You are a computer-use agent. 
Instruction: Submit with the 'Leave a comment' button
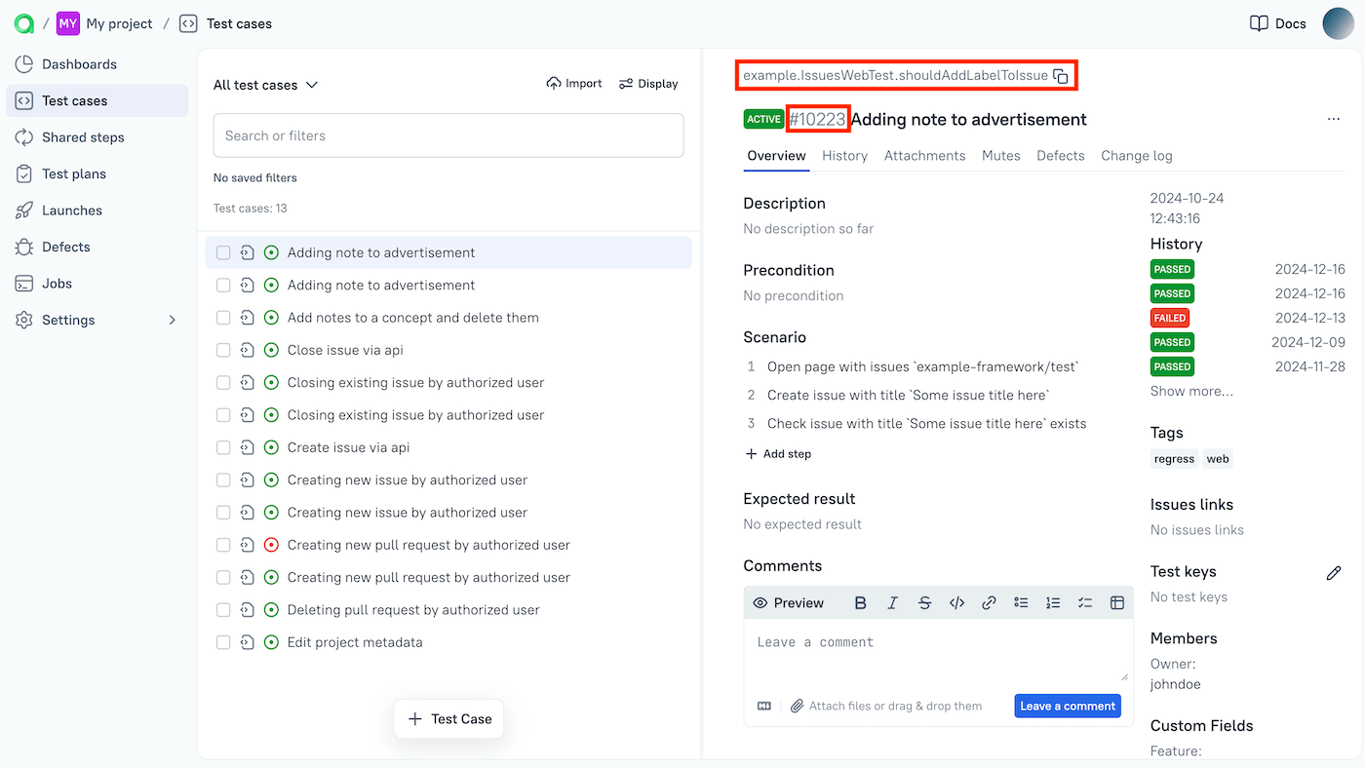[x=1067, y=705]
